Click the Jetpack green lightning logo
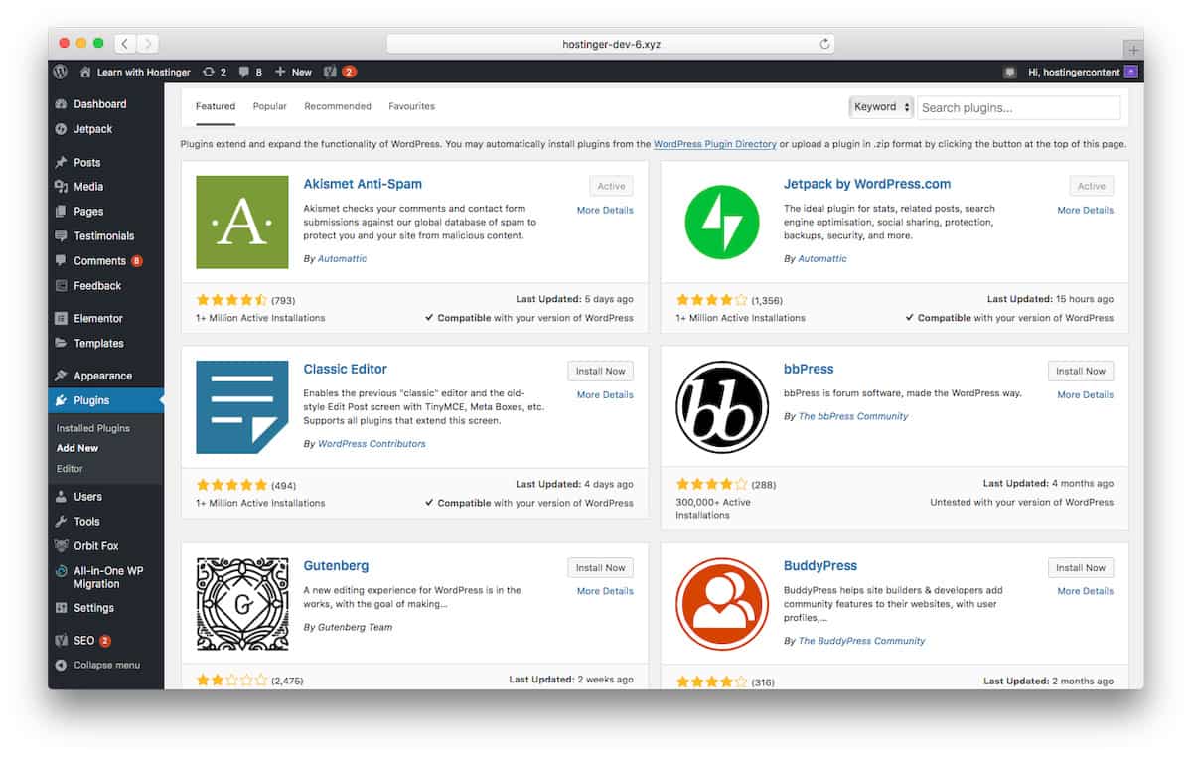This screenshot has height=758, width=1192. (x=722, y=223)
